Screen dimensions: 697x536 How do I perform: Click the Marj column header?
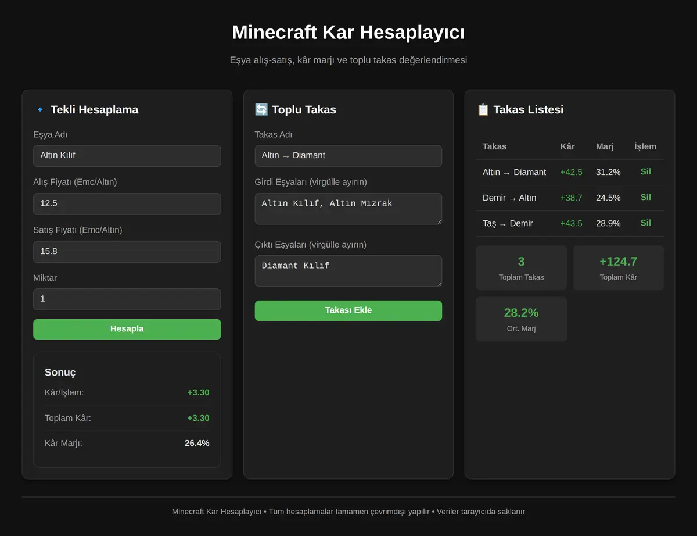coord(605,146)
